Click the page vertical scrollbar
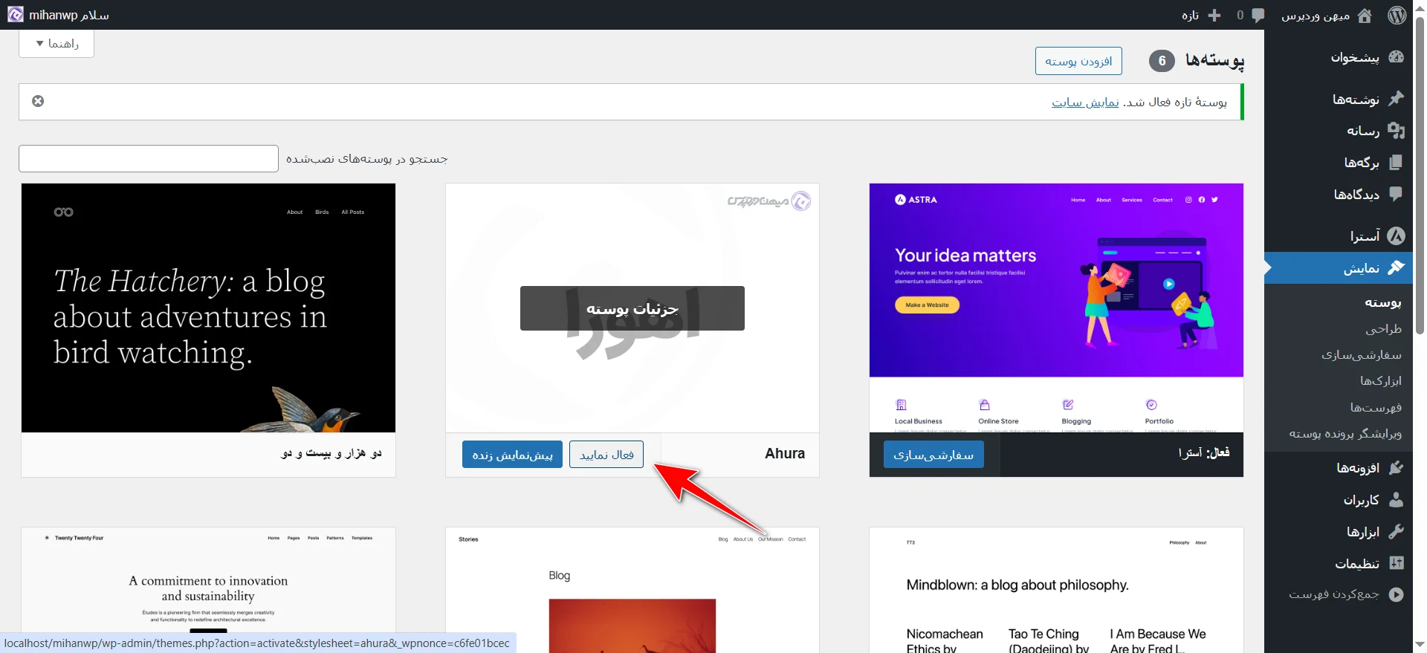The height and width of the screenshot is (653, 1427). [x=1420, y=175]
